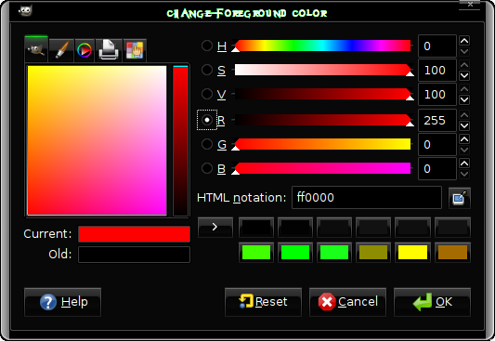Screen dimensions: 495x341
Task: Click the Current red color preview
Action: [134, 234]
